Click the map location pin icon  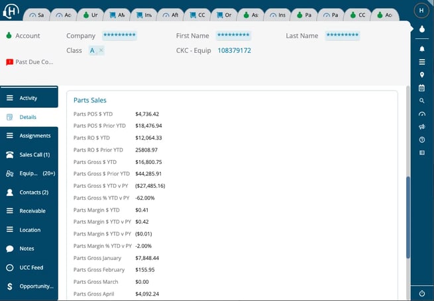coord(422,75)
